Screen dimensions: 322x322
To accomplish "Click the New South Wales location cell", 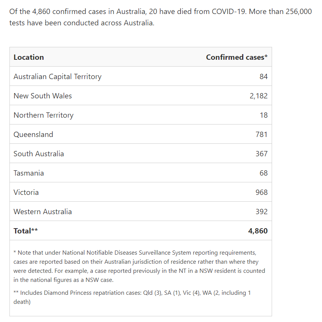I will click(x=43, y=96).
